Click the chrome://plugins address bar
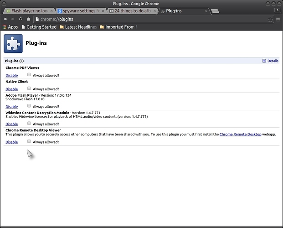 pyautogui.click(x=154, y=19)
